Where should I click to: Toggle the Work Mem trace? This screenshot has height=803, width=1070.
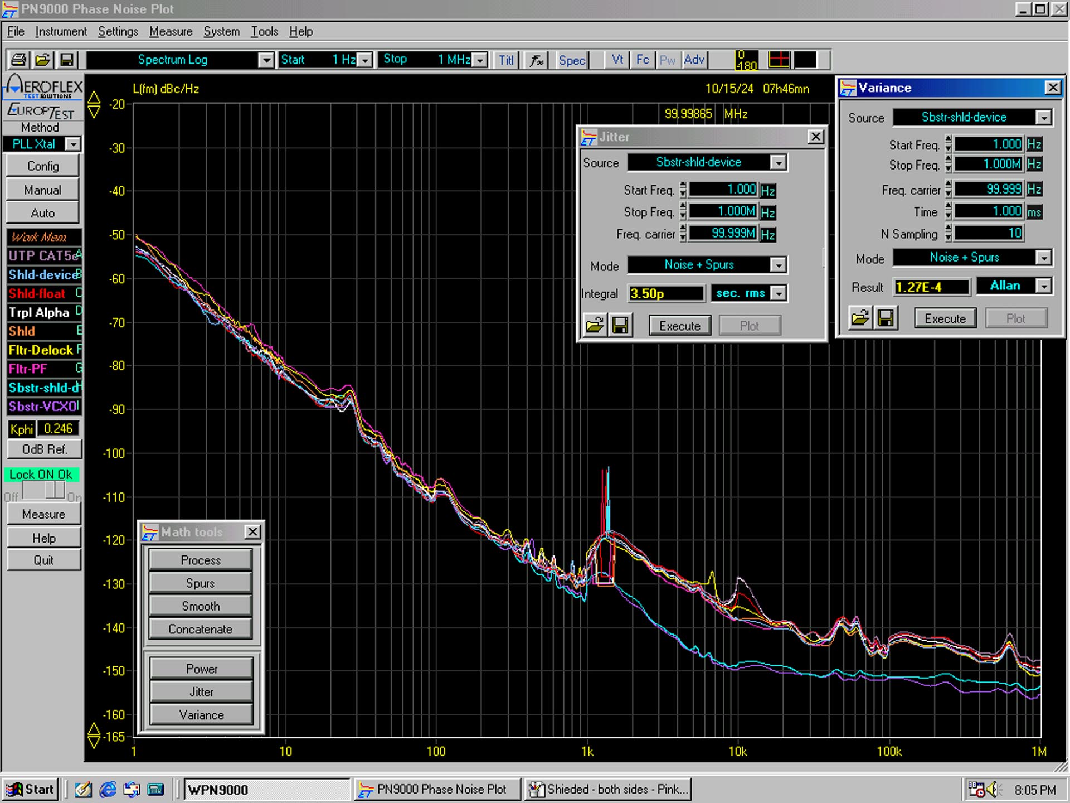45,237
